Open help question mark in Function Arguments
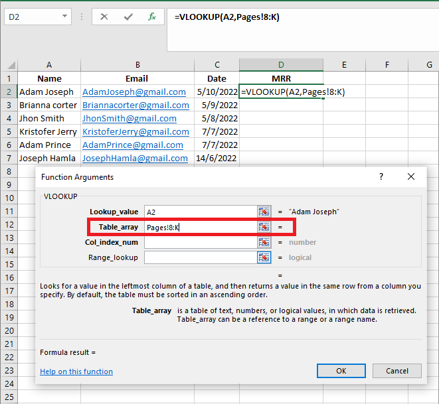The width and height of the screenshot is (439, 404). tap(381, 176)
